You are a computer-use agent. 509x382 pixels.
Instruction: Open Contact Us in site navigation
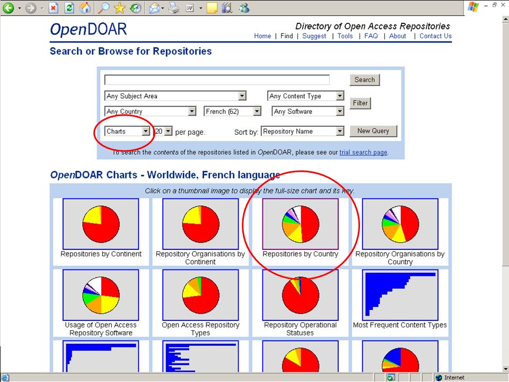click(435, 36)
